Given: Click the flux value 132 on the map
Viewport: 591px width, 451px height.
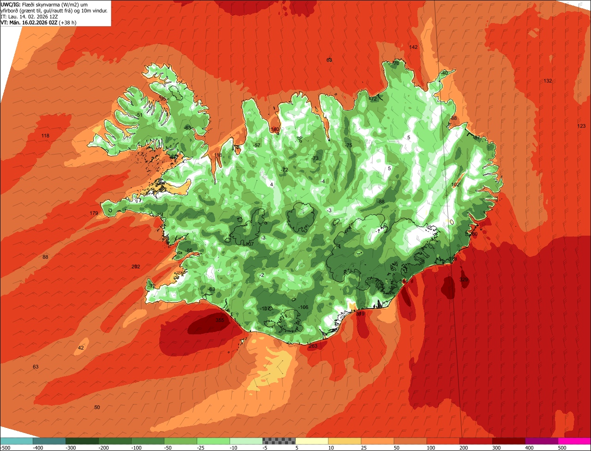Looking at the screenshot, I should [x=548, y=81].
